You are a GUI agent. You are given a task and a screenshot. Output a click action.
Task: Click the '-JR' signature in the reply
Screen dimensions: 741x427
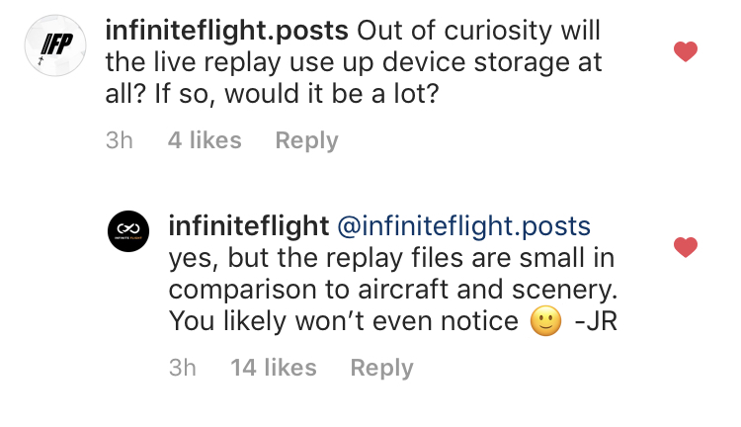click(596, 322)
